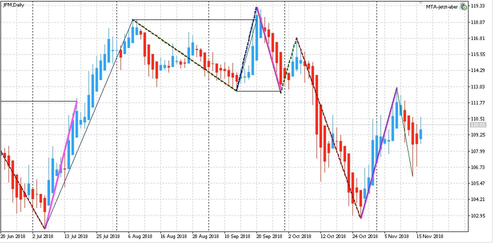
Task: Click the 113.03 price scale label
Action: point(478,87)
